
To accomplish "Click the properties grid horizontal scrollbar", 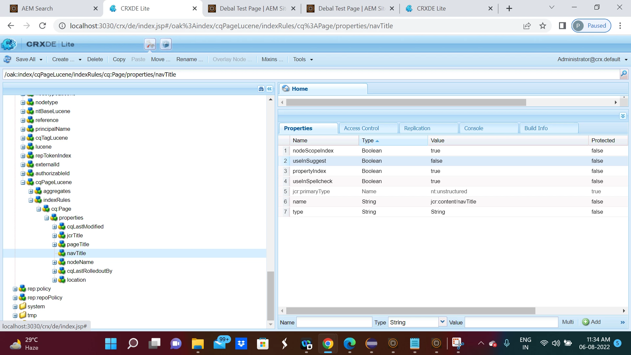I will [411, 311].
